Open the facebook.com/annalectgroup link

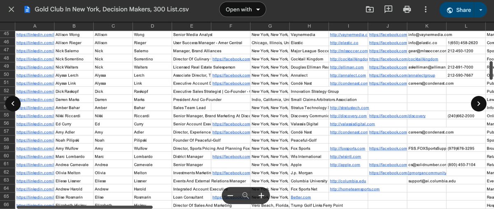tap(402, 75)
